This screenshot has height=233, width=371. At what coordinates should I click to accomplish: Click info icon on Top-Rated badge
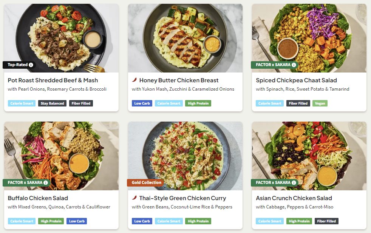31,65
